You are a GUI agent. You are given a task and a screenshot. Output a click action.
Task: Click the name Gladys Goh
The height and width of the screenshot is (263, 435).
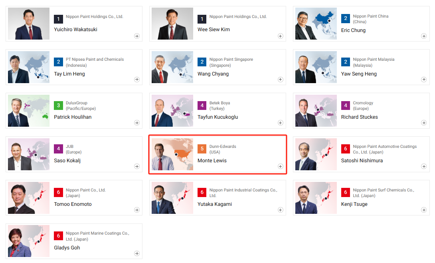coord(67,248)
